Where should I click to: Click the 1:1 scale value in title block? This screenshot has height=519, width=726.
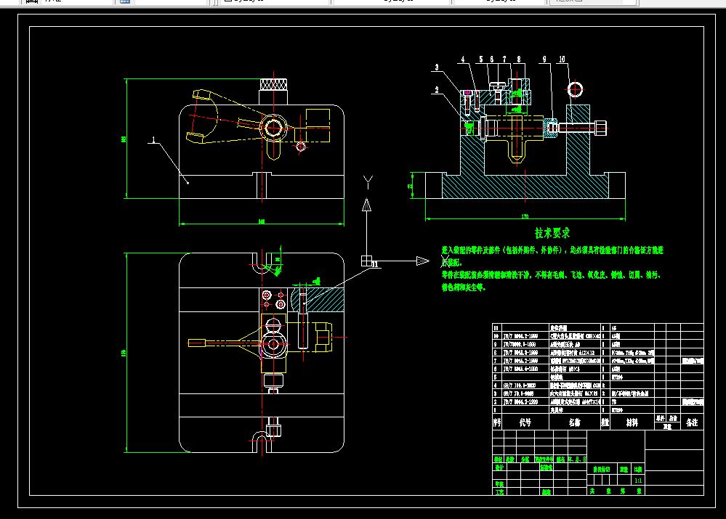[638, 481]
